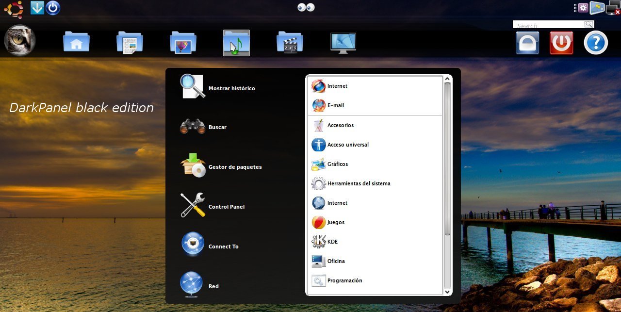Screen dimensions: 621x312
Task: Click the magnifier button in Search box
Action: tap(588, 24)
